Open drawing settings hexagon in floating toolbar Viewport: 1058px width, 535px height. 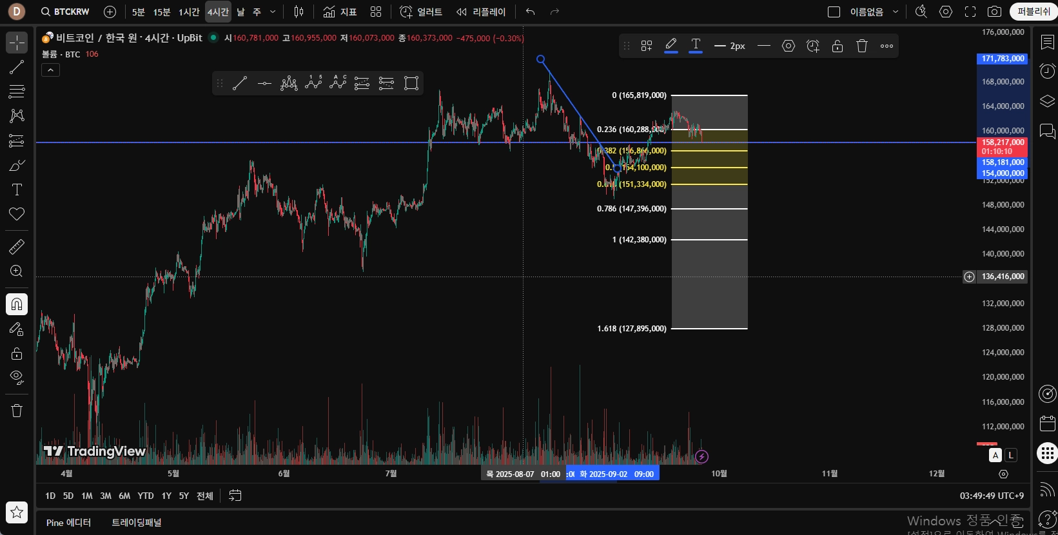789,46
